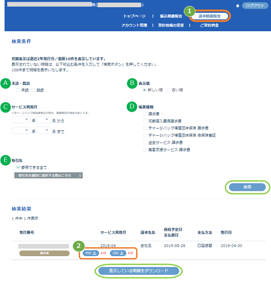Viewport: 271px width, 286px height.
Task: Click the 1 件中 1 件表示 result count text
Action: pyautogui.click(x=25, y=219)
